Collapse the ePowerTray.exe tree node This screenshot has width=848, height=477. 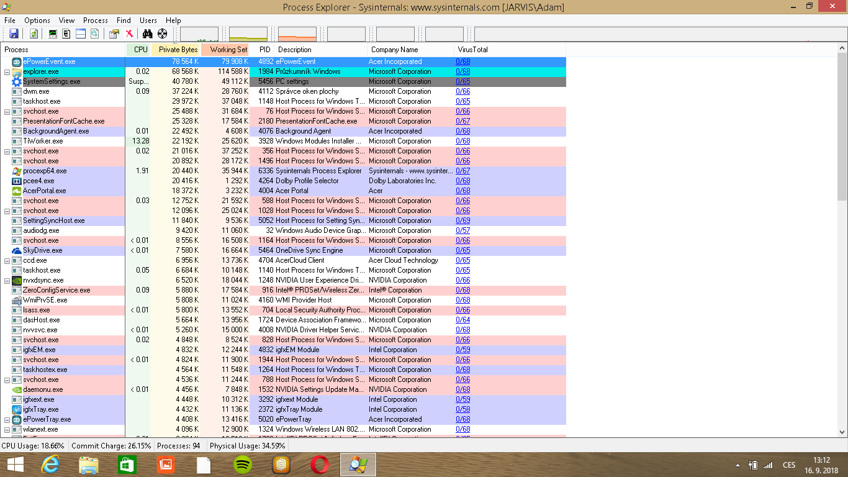(7, 420)
